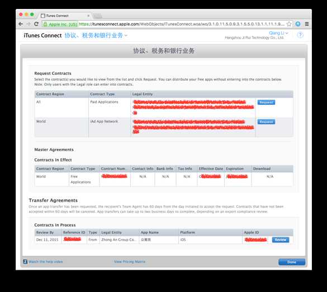
Task: Click the Bank Info column header
Action: click(165, 169)
